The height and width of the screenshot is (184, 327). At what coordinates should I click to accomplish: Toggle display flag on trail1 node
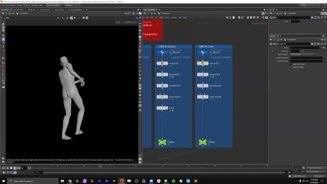[167, 108]
